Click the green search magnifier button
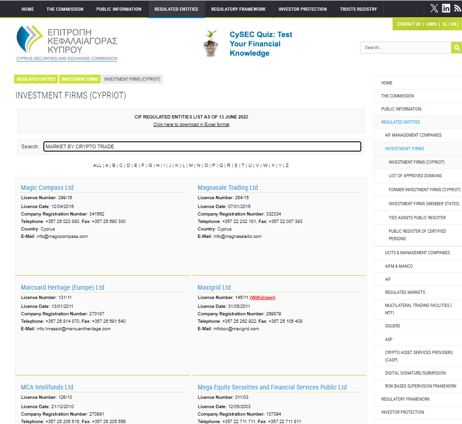 point(456,48)
